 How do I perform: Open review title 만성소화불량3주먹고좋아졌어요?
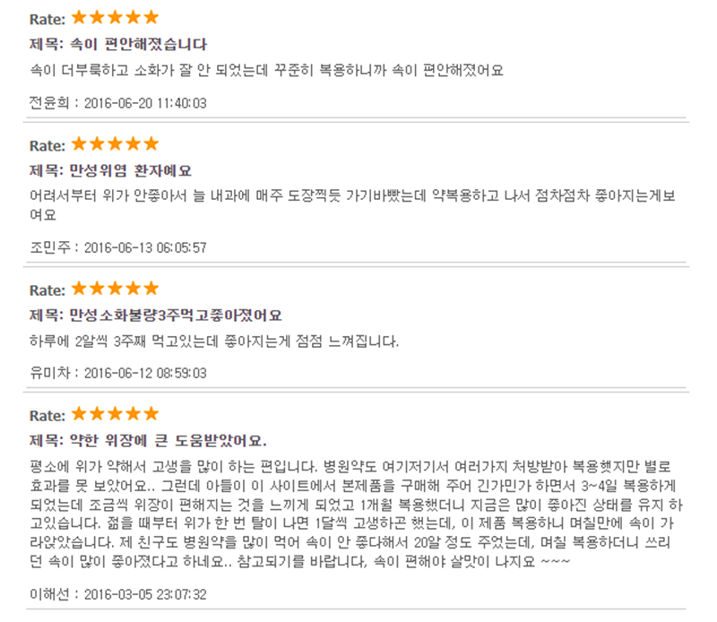click(x=176, y=315)
